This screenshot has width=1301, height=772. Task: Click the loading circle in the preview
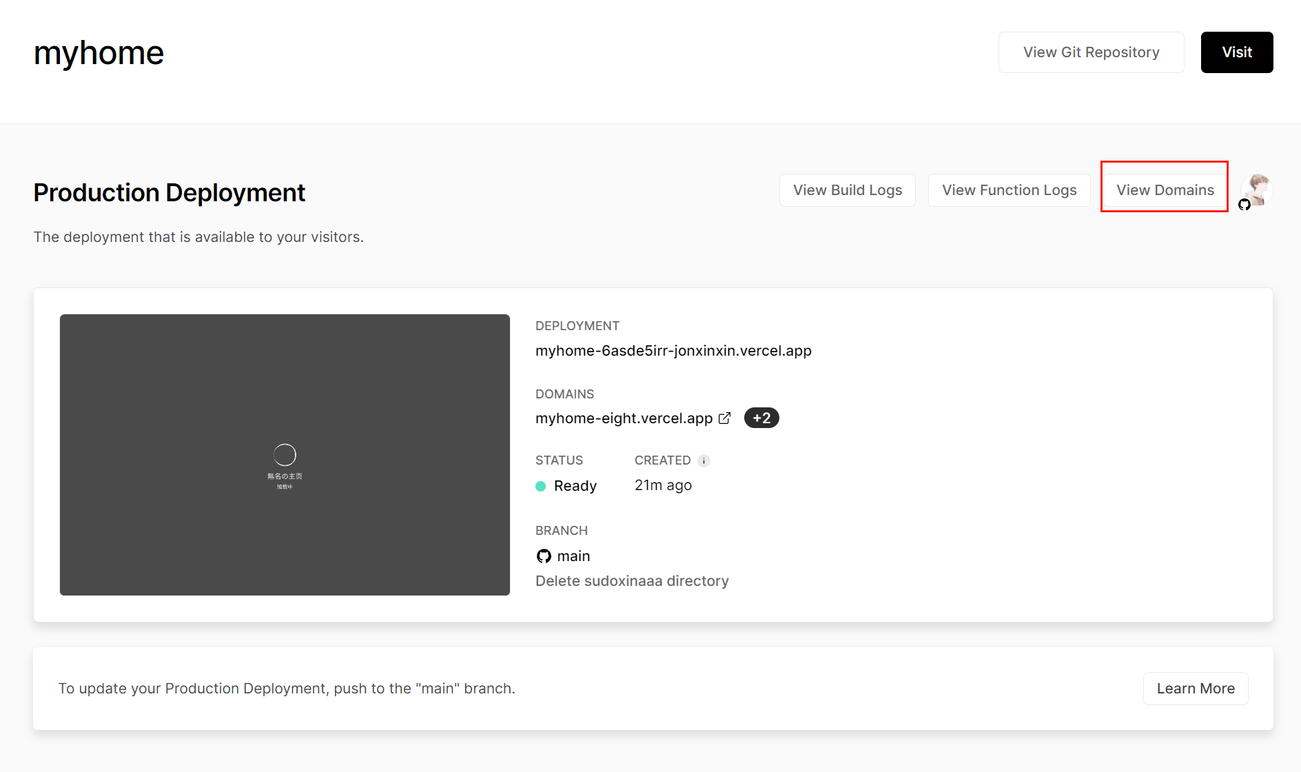tap(285, 455)
